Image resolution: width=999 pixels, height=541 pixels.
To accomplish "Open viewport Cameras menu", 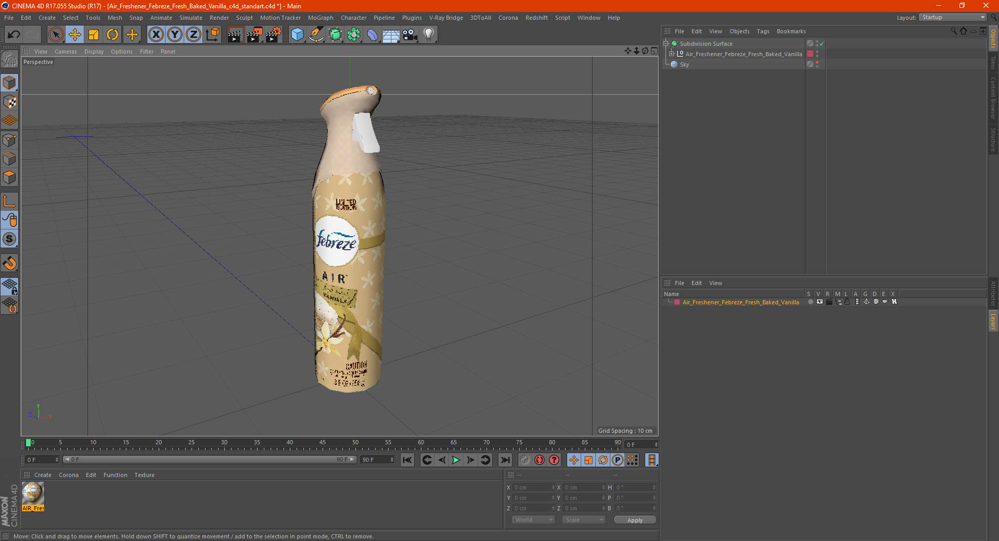I will [x=66, y=51].
